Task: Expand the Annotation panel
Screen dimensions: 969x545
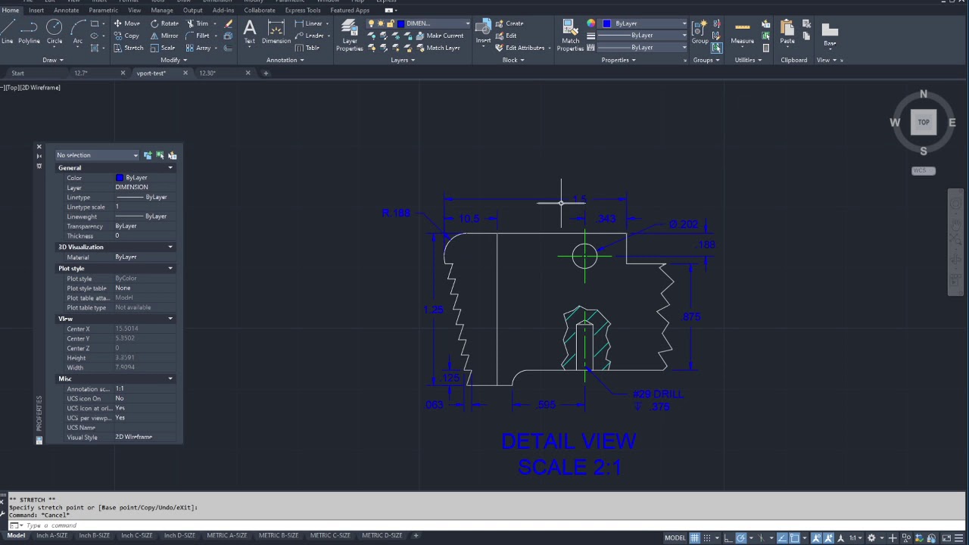Action: tap(285, 60)
